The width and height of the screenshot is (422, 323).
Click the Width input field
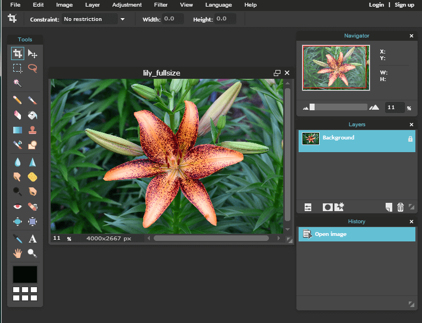(x=172, y=19)
